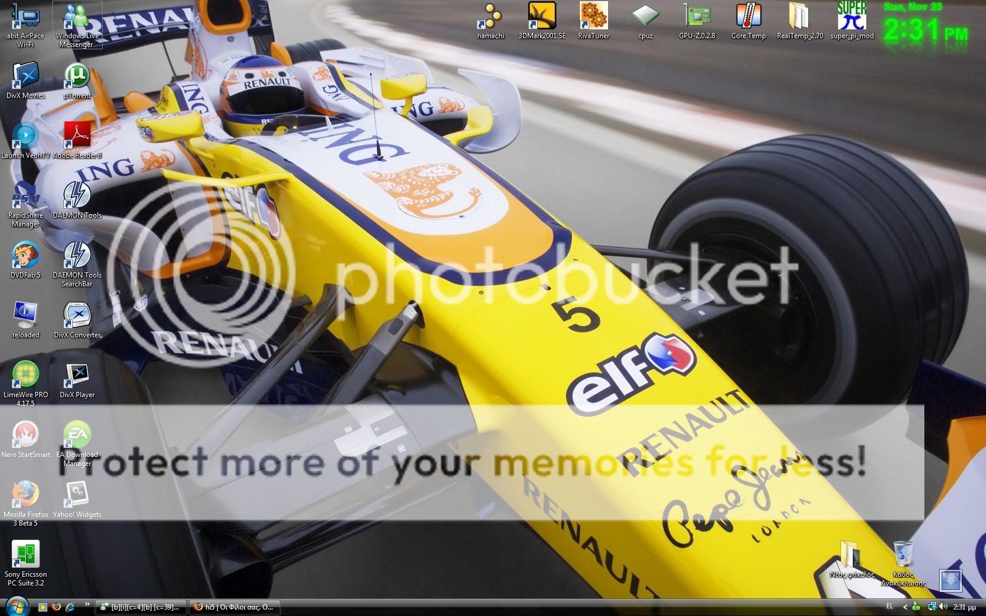Open the Sony Ericsson PC Suite shortcut
This screenshot has width=986, height=616.
[x=25, y=556]
